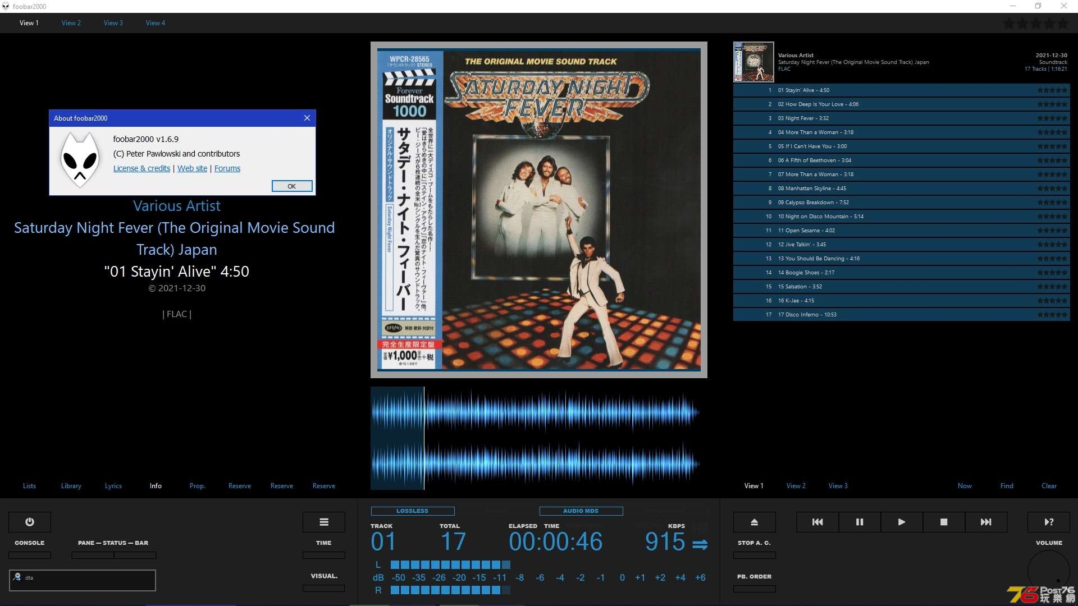Click the playback arrow icon next to 915 kbps
This screenshot has width=1078, height=606.
[700, 544]
